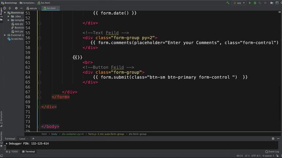282x158 pixels.
Task: Click the locate file target icon in Project panel
Action: (x=5, y=8)
